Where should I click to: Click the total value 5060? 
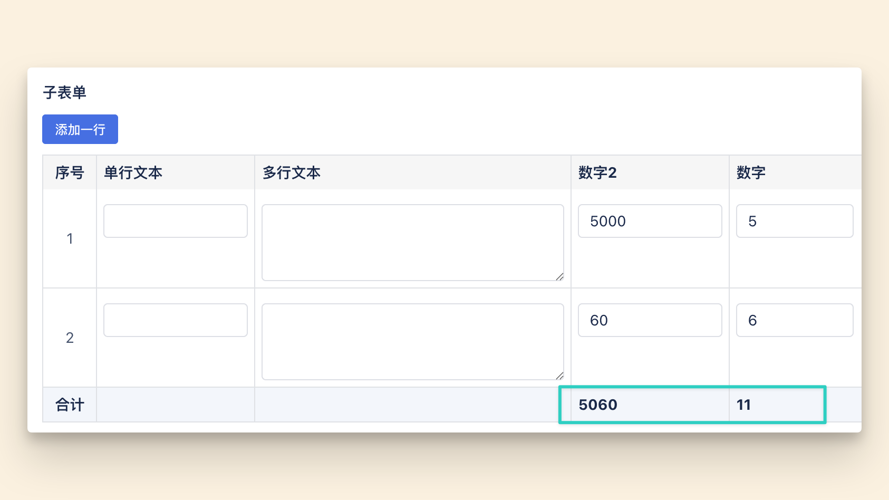(598, 405)
